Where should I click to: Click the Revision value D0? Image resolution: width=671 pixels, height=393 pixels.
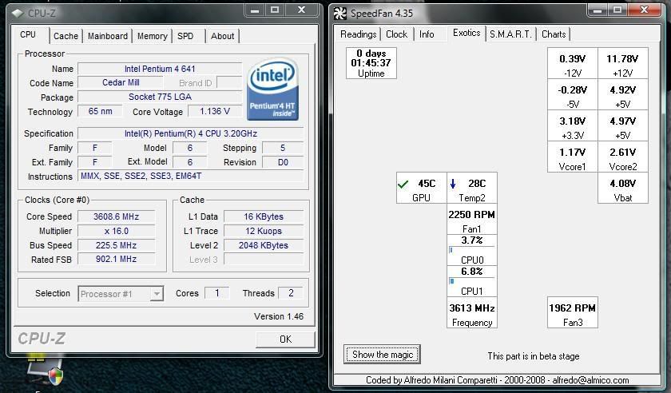(x=283, y=162)
